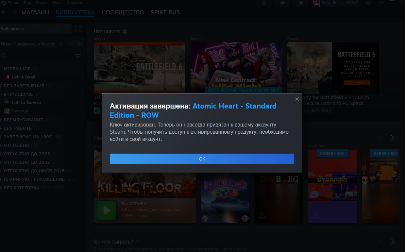405x252 pixels.
Task: Open the Справка menu
Action: click(x=74, y=3)
